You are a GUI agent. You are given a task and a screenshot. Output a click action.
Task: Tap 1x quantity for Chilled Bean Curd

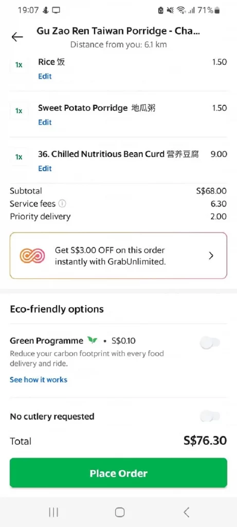click(19, 157)
